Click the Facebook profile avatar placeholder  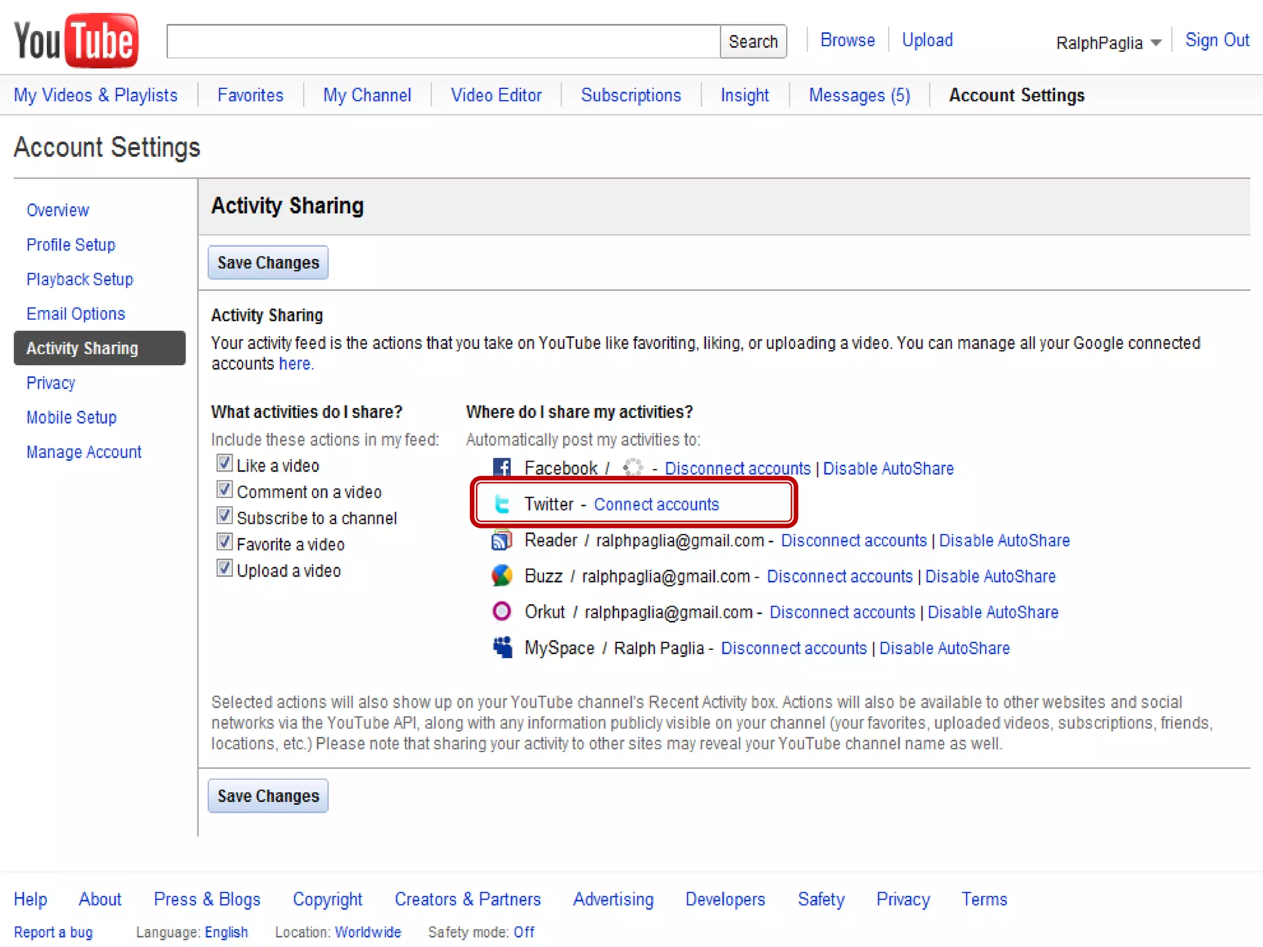point(633,468)
